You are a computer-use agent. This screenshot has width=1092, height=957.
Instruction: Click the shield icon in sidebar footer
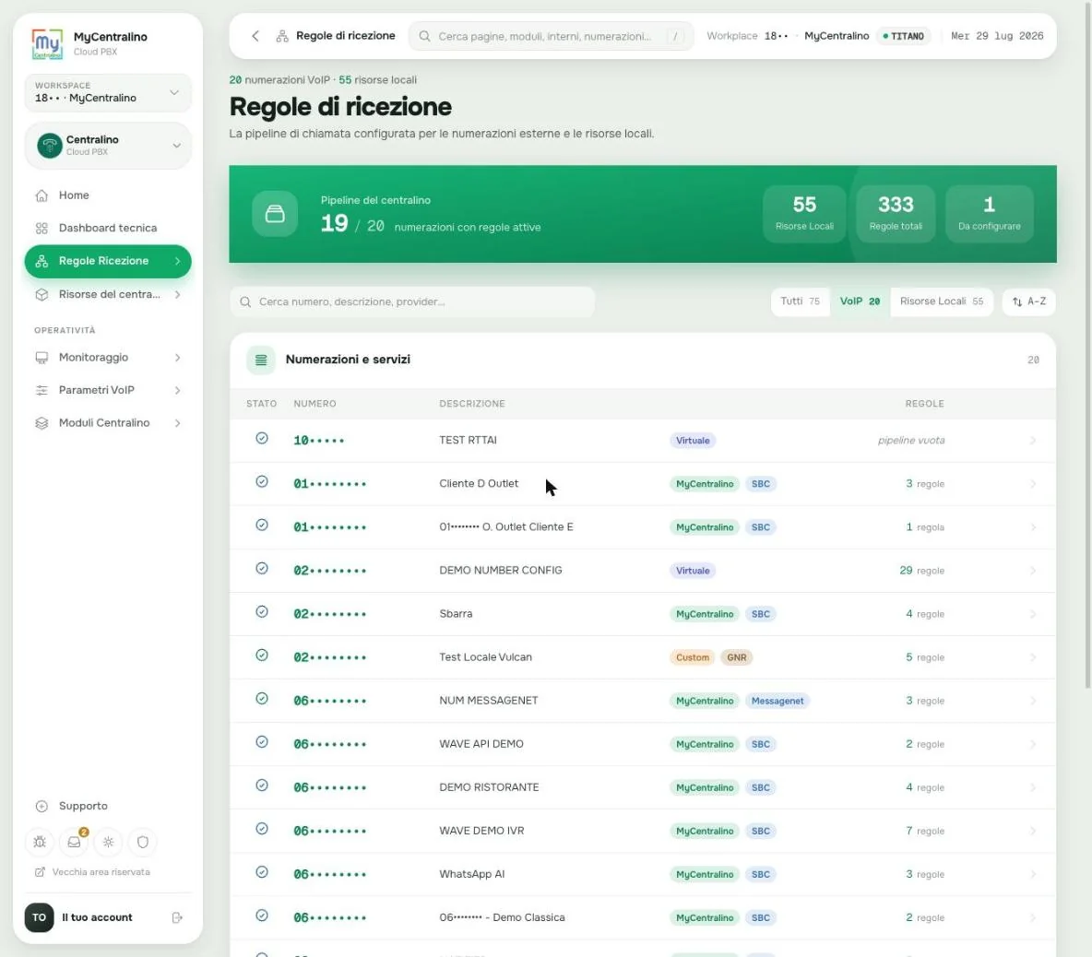tap(143, 842)
